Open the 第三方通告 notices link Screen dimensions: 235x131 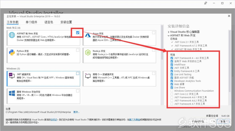[x=135, y=120]
